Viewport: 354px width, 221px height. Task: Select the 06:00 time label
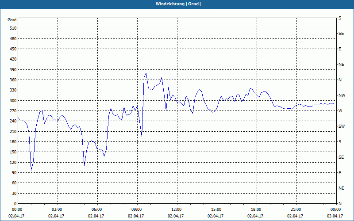click(97, 210)
